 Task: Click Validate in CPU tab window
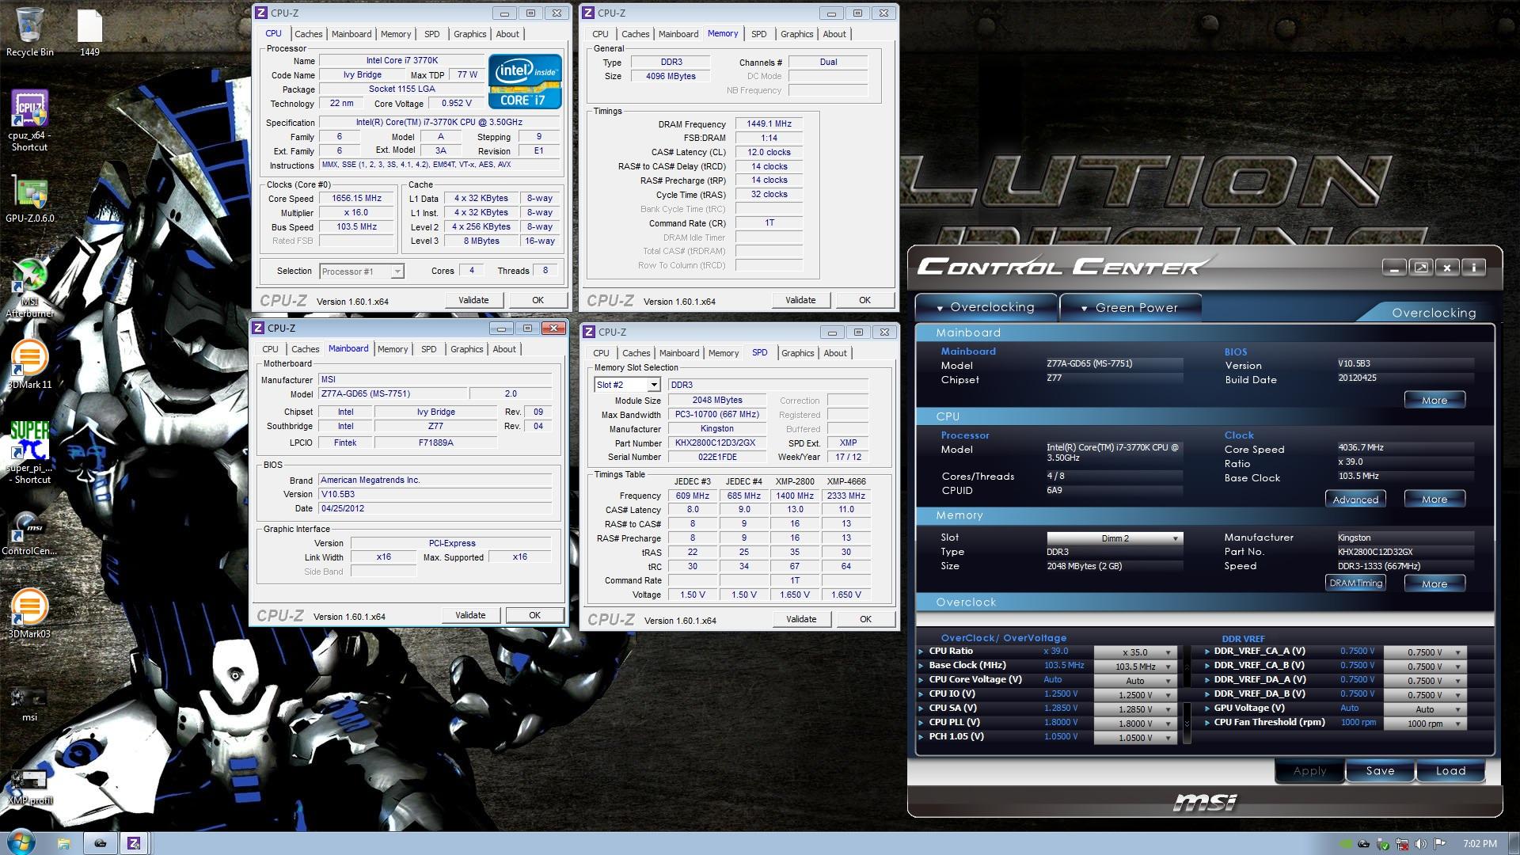point(473,300)
